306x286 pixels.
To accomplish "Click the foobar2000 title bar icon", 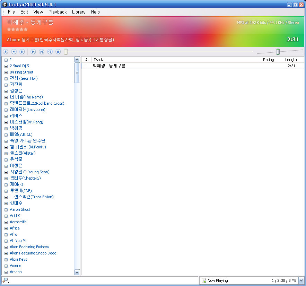I will (x=5, y=4).
